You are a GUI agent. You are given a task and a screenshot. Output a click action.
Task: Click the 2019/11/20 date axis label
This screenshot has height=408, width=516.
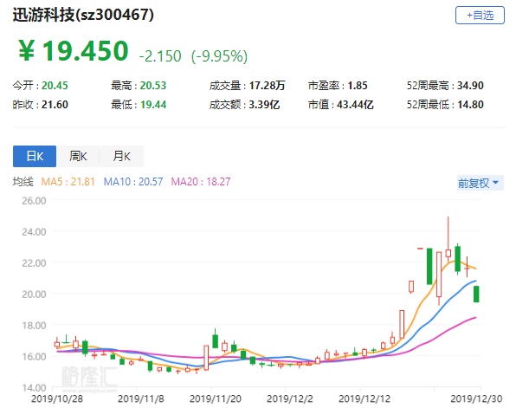pyautogui.click(x=216, y=398)
